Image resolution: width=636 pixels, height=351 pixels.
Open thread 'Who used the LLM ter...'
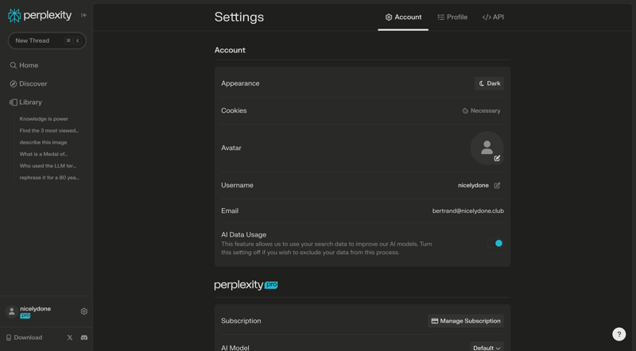tap(48, 166)
